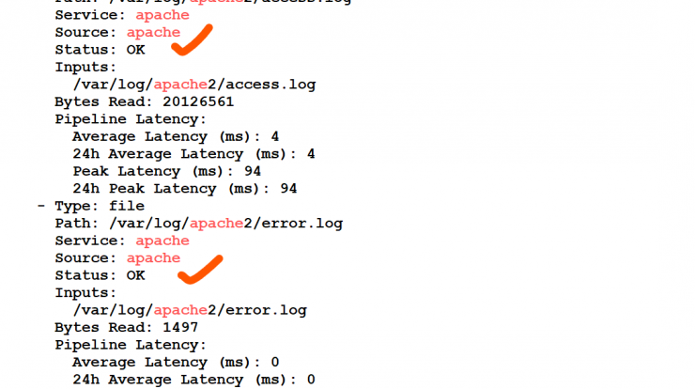Click Average Latency (ms): 4 line
This screenshot has width=695, height=389.
(x=176, y=136)
